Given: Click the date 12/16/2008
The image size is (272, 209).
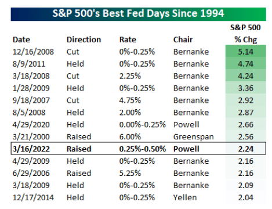Looking at the screenshot, I should (33, 52).
